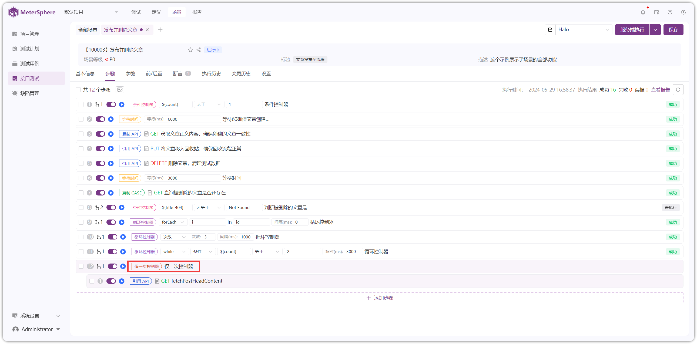Toggle the fetchPostHeadContent sub-step switch

pos(111,281)
